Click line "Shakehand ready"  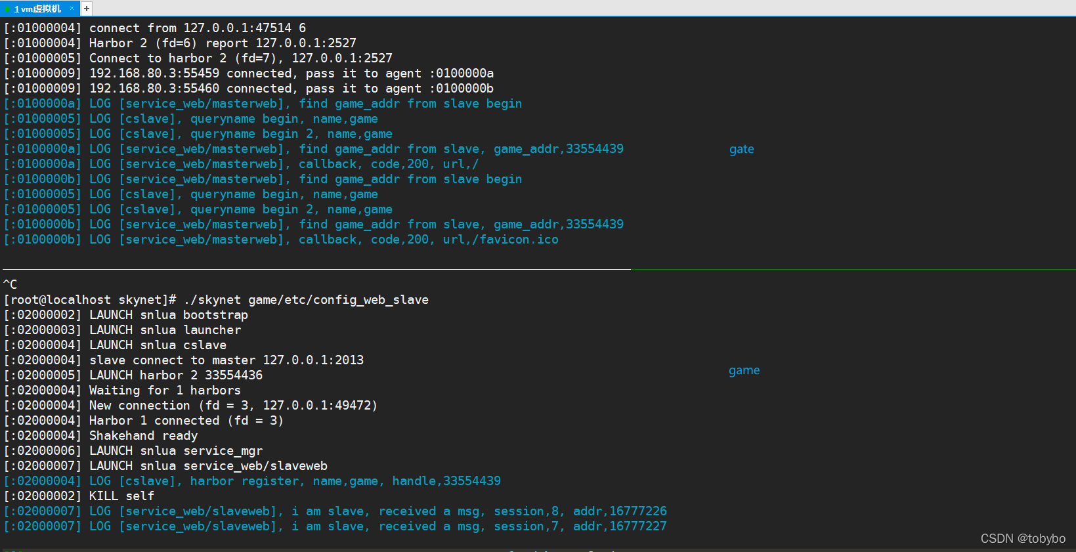[x=100, y=436]
